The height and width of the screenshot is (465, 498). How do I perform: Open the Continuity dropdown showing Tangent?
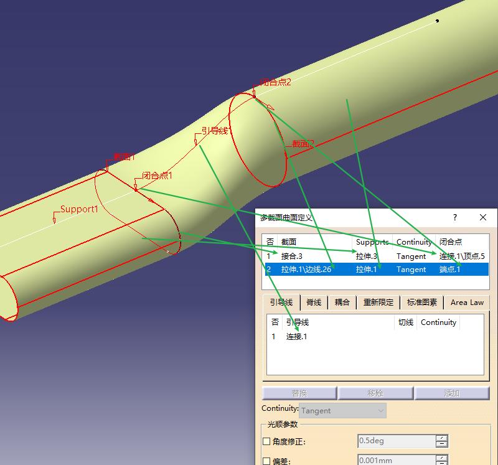pos(342,411)
